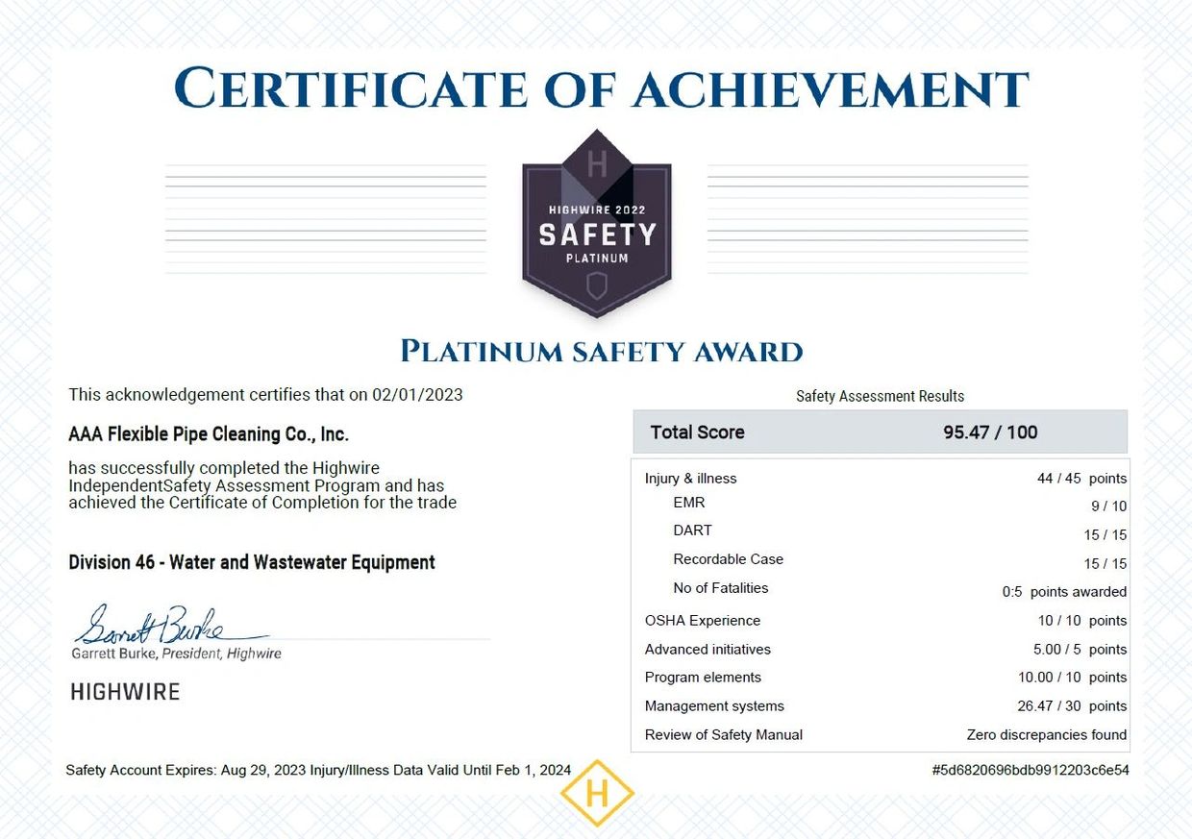
Task: Click the yellow diamond H logo
Action: [x=597, y=793]
